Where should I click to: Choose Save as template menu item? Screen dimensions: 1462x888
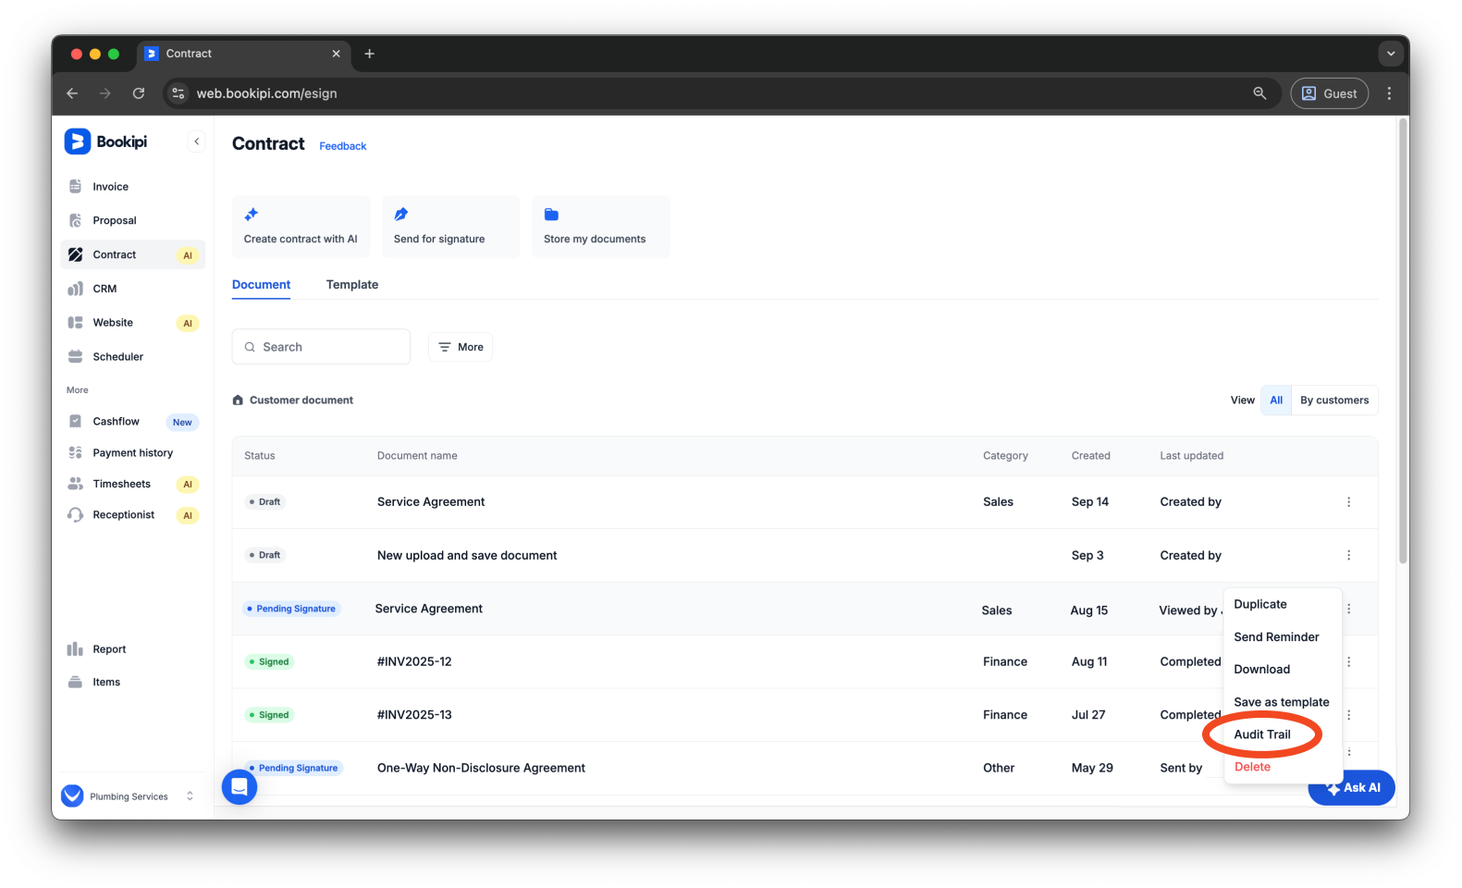pyautogui.click(x=1282, y=702)
